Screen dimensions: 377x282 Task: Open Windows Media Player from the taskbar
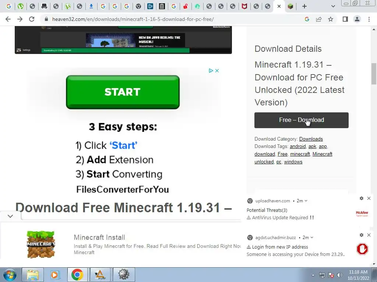pos(54,275)
